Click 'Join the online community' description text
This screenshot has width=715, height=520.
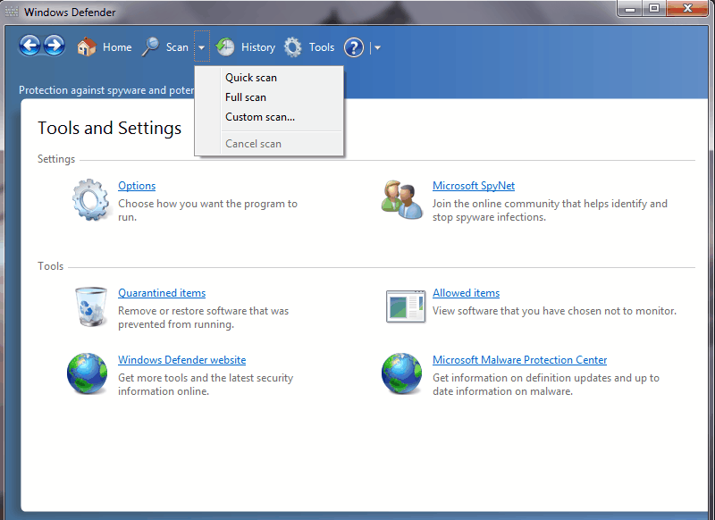550,210
